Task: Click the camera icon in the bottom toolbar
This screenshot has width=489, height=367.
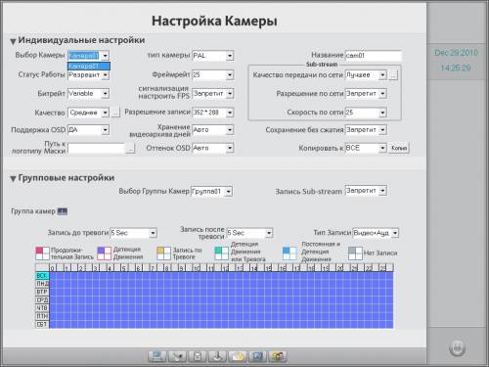Action: point(177,356)
